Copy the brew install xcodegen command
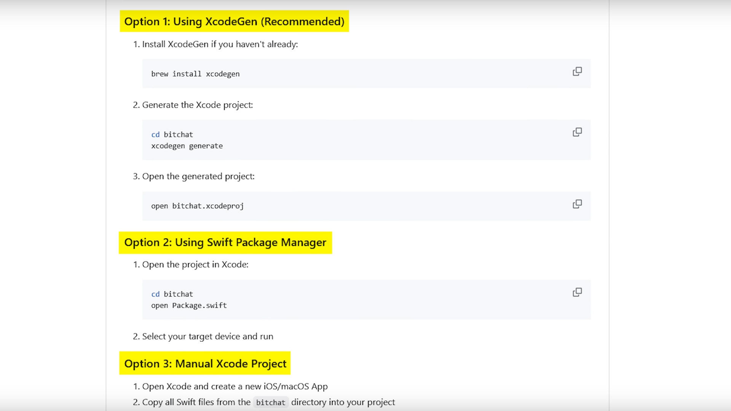The image size is (731, 411). pos(577,72)
